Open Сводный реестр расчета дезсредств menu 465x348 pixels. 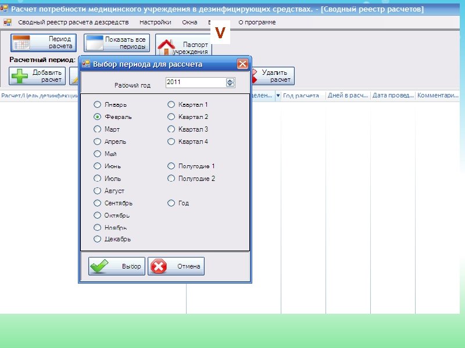[x=73, y=22]
